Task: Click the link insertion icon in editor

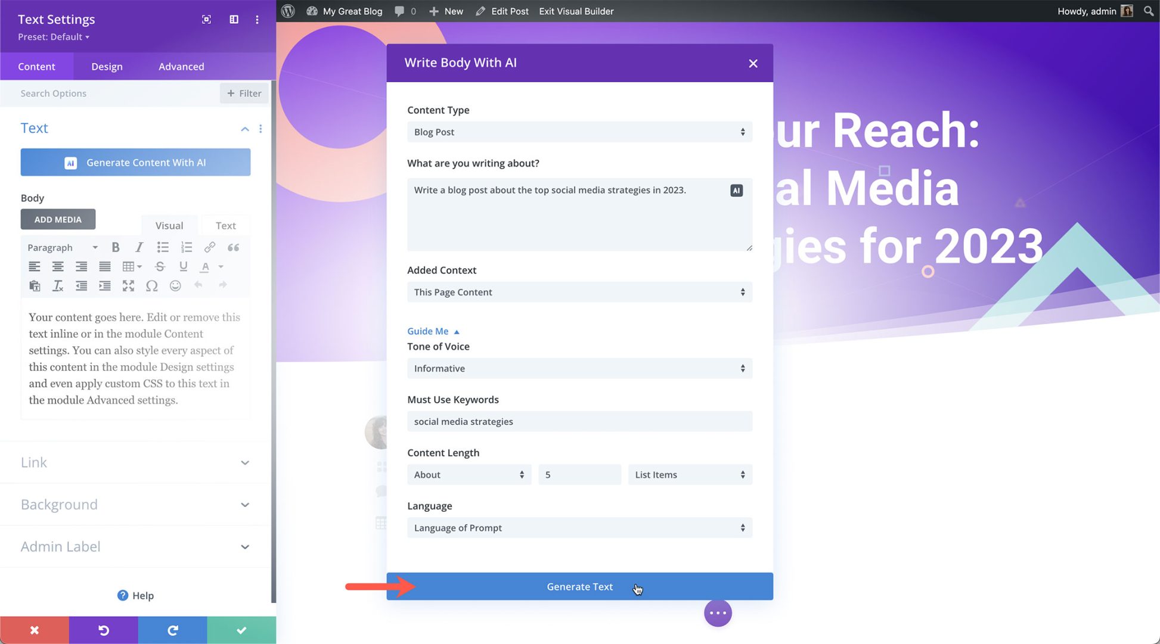Action: click(209, 247)
